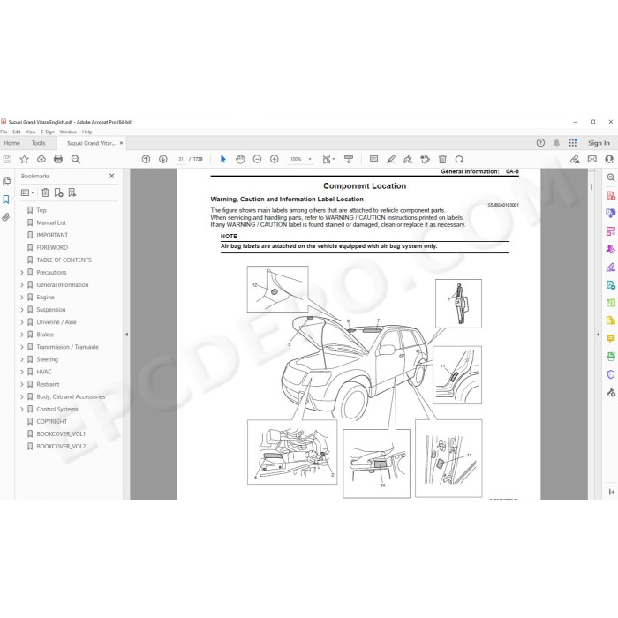Open the find text magnifier
Image resolution: width=618 pixels, height=618 pixels.
click(76, 159)
